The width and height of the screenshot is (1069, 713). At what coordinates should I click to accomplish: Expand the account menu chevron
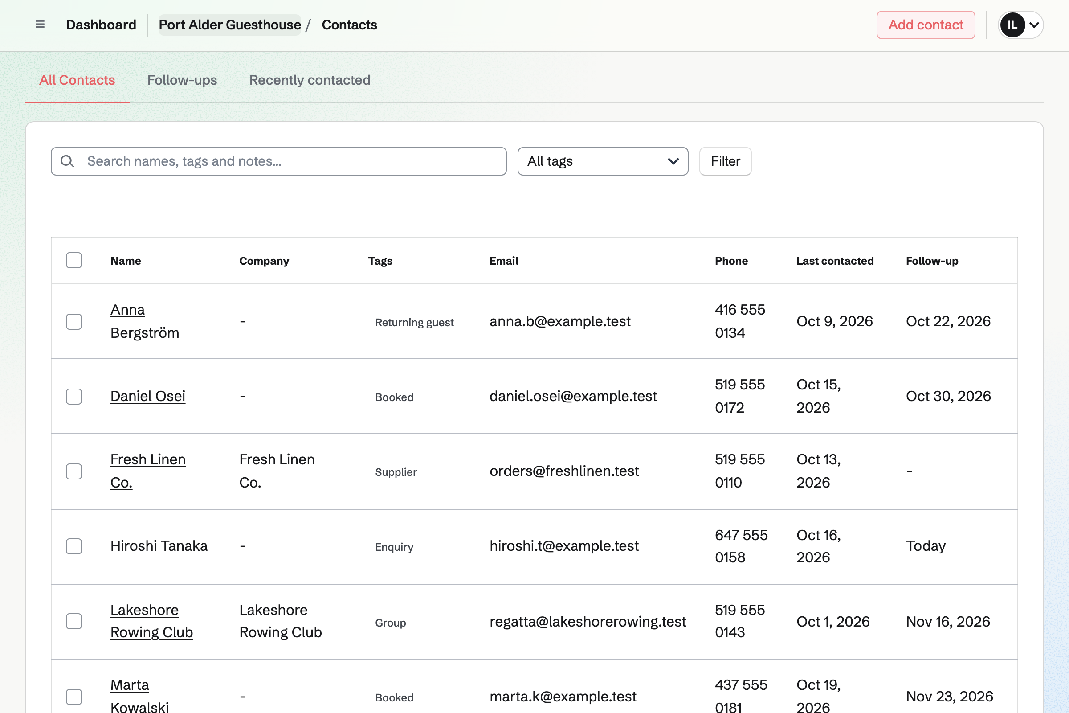[1034, 25]
